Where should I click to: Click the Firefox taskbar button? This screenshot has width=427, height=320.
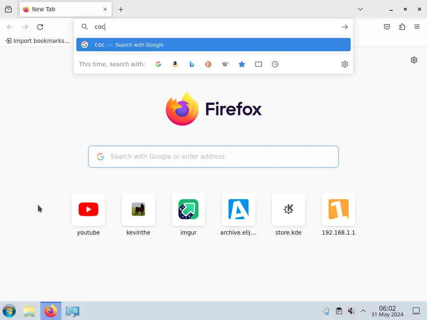51,311
